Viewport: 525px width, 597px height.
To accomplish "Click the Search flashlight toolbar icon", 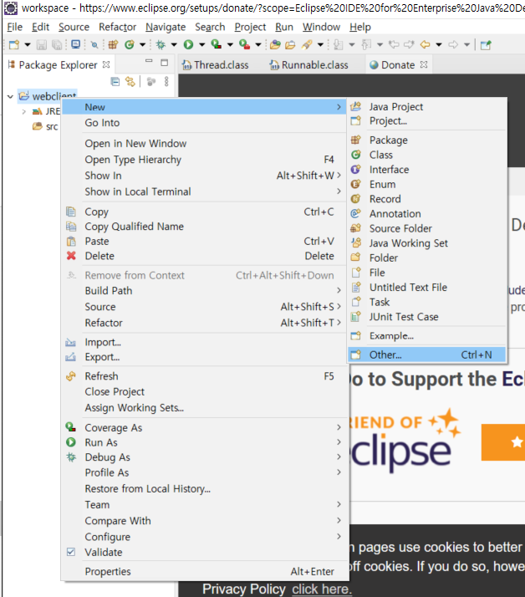I will click(307, 45).
